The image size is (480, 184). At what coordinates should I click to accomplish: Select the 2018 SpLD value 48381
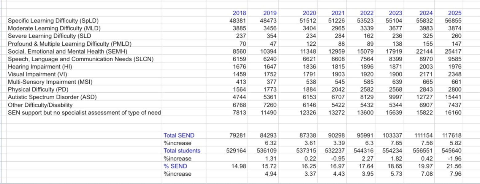tap(237, 21)
